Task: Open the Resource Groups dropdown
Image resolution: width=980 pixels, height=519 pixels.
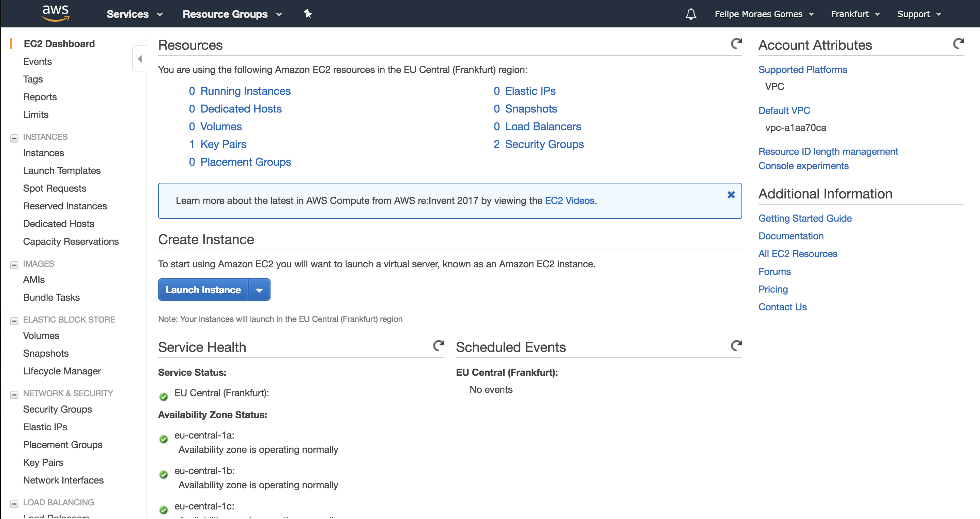Action: point(232,14)
